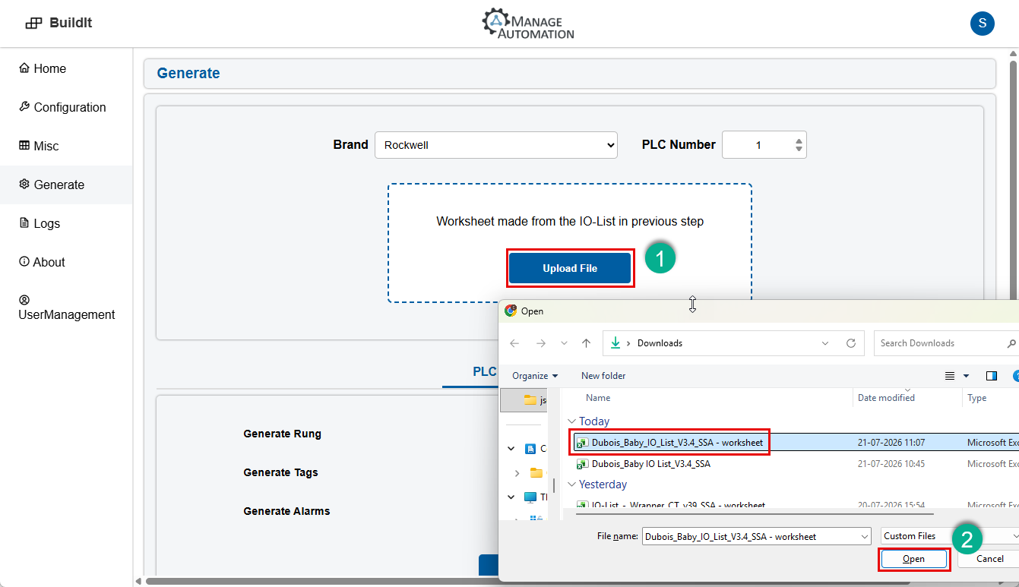Viewport: 1019px width, 587px height.
Task: Open the Configuration page
Action: [62, 107]
